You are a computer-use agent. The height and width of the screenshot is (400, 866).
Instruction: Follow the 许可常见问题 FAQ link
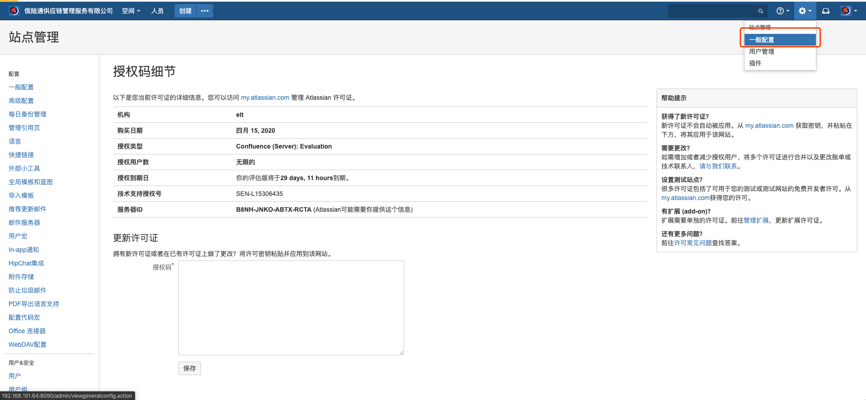(693, 243)
